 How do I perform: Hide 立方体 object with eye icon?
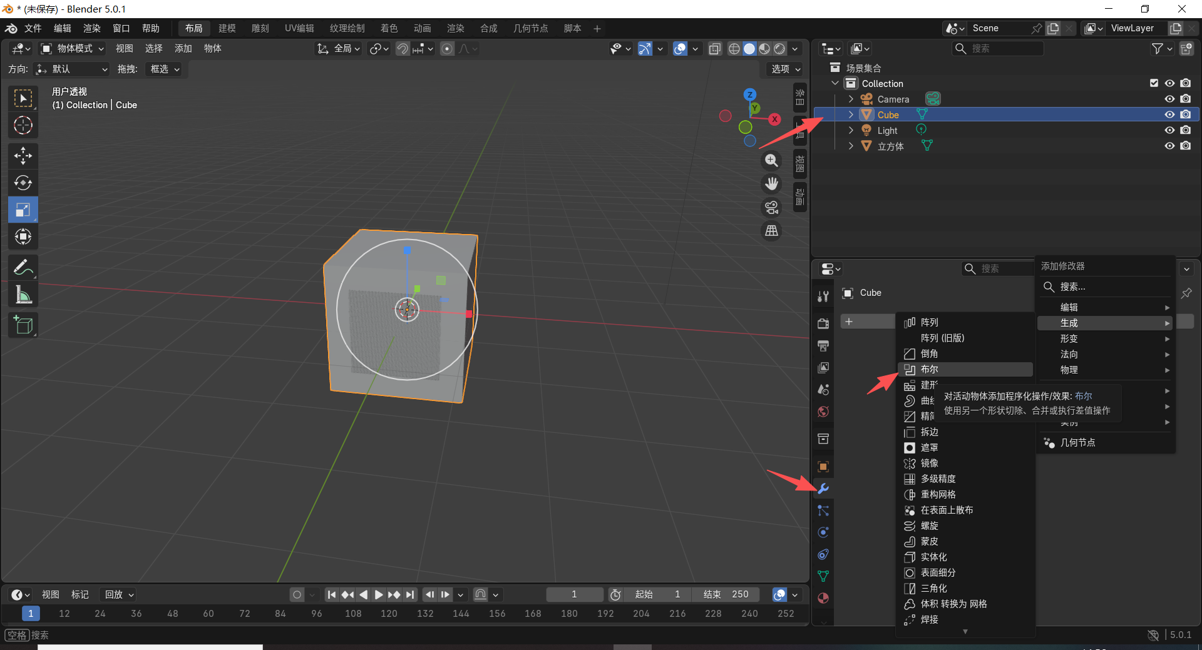(1169, 146)
